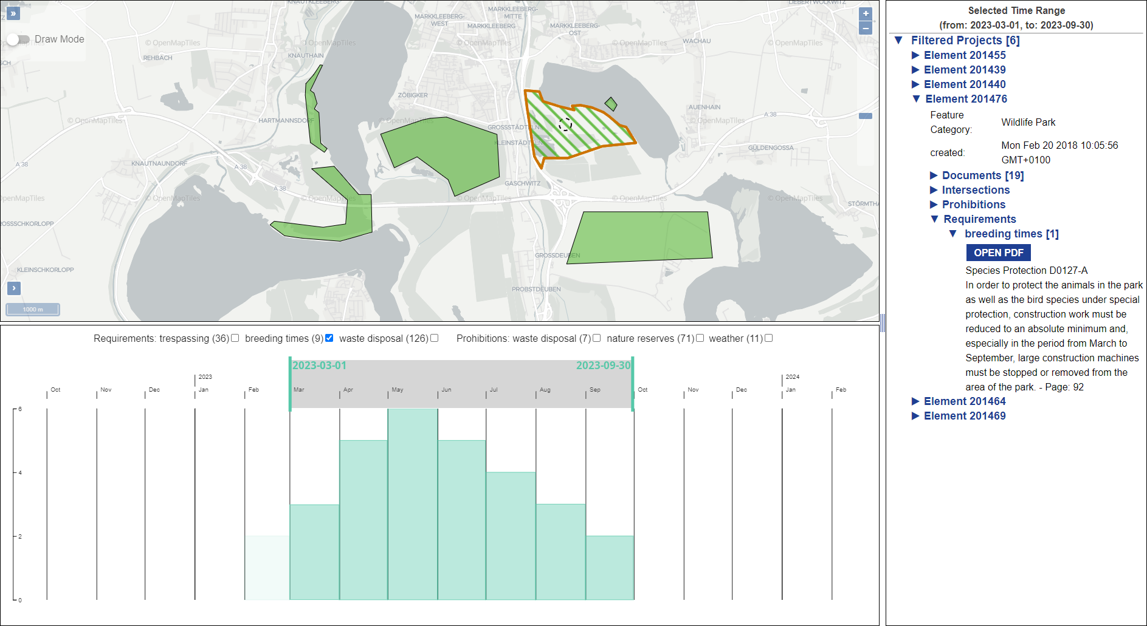This screenshot has width=1147, height=626.
Task: Uncheck the breeding times requirements checkbox
Action: (x=329, y=338)
